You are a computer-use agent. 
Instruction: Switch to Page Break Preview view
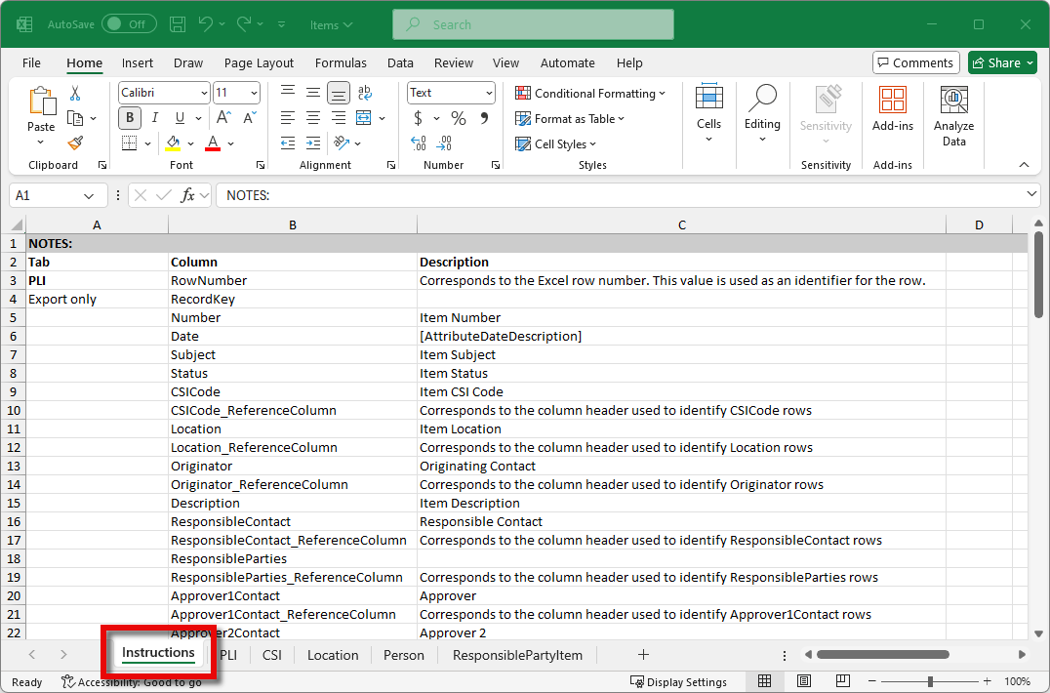[842, 681]
